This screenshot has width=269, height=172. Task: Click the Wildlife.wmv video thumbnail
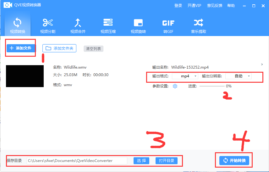tap(25, 76)
